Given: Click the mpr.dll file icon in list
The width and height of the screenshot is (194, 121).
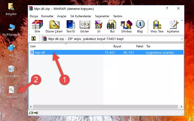Looking at the screenshot, I should 32,52.
